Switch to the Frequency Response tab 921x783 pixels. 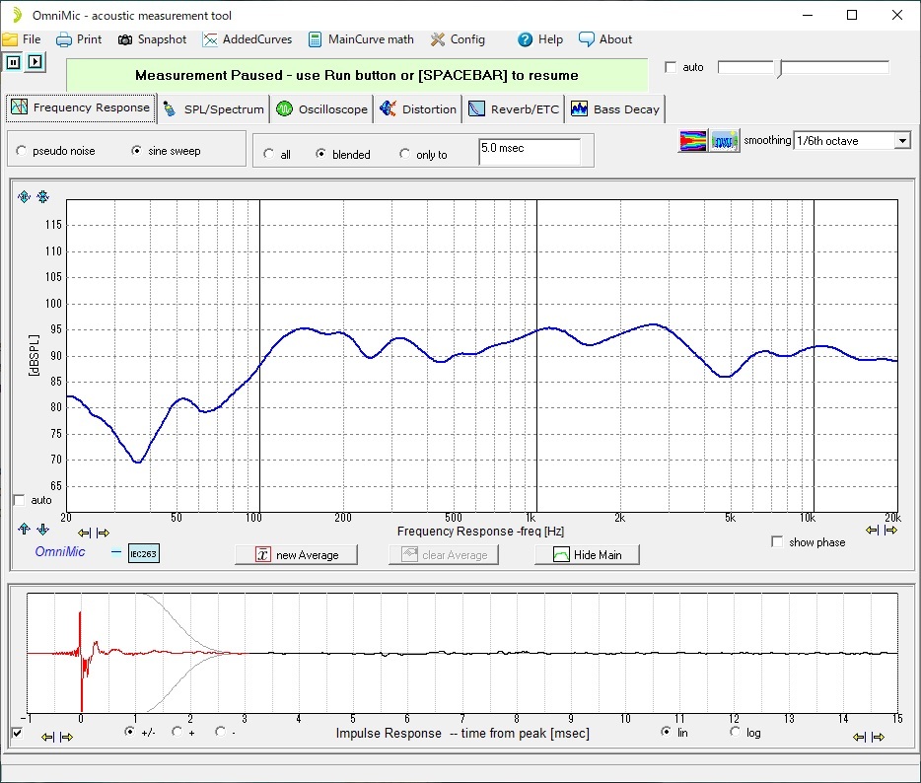[81, 108]
